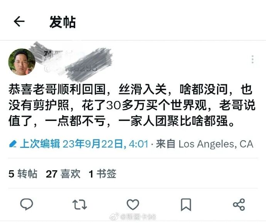Screen dimensions: 266x223
Task: Select the post body text
Action: [132, 105]
